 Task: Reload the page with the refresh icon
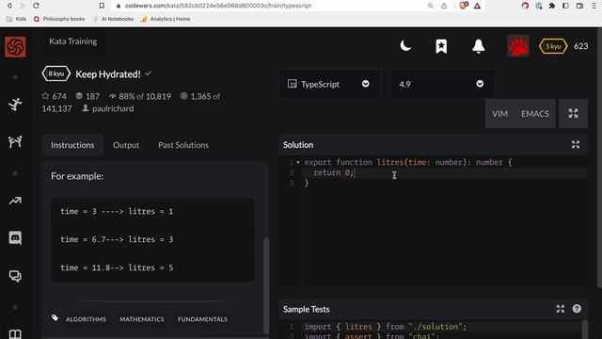click(x=36, y=6)
